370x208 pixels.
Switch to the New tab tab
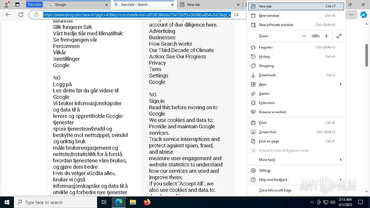(210, 5)
